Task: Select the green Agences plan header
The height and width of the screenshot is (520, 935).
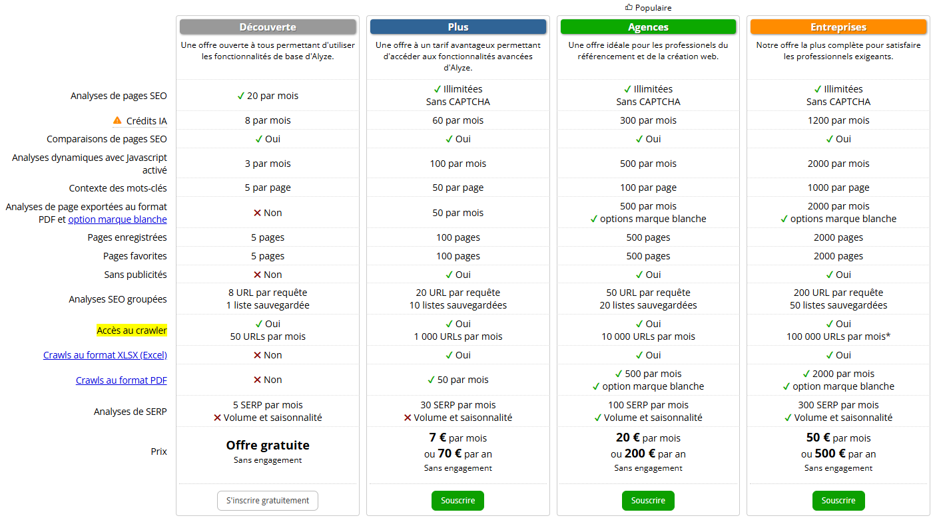Action: tap(648, 27)
